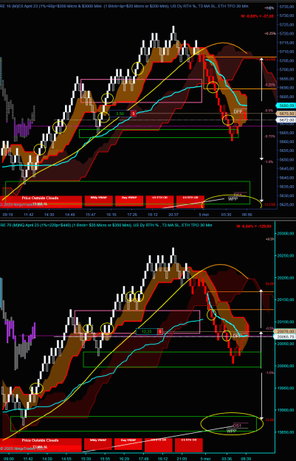Select the white 5672,00 current price marker
The height and width of the screenshot is (461, 296).
(286, 120)
